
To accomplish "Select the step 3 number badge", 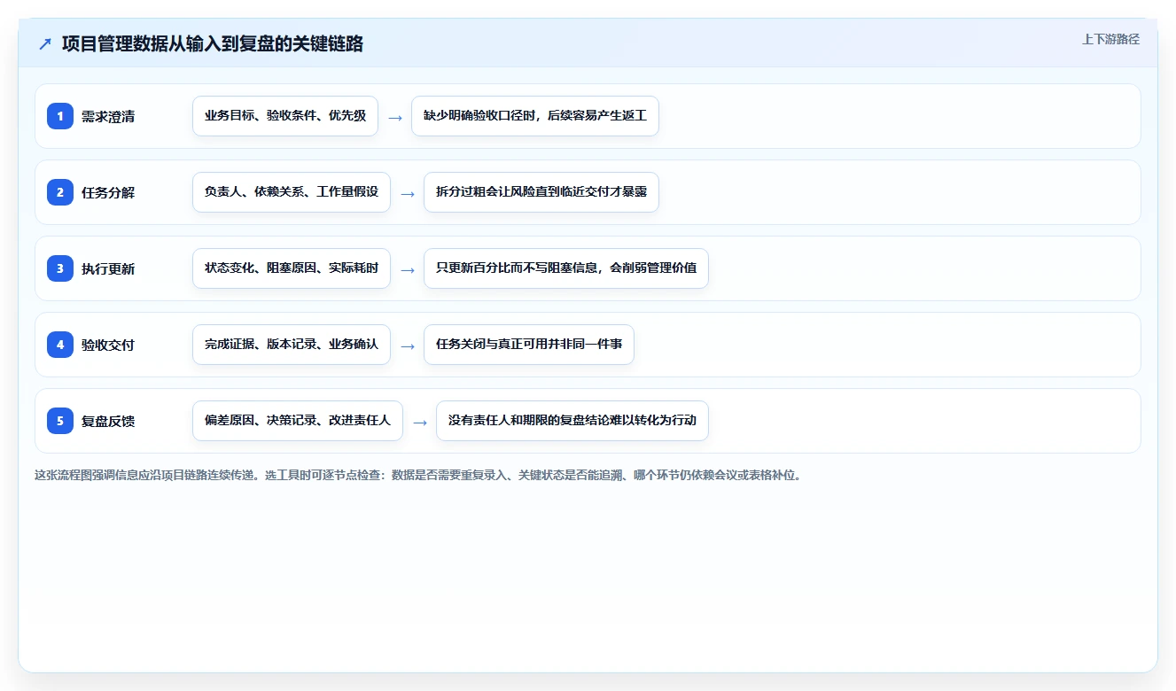I will pos(60,268).
